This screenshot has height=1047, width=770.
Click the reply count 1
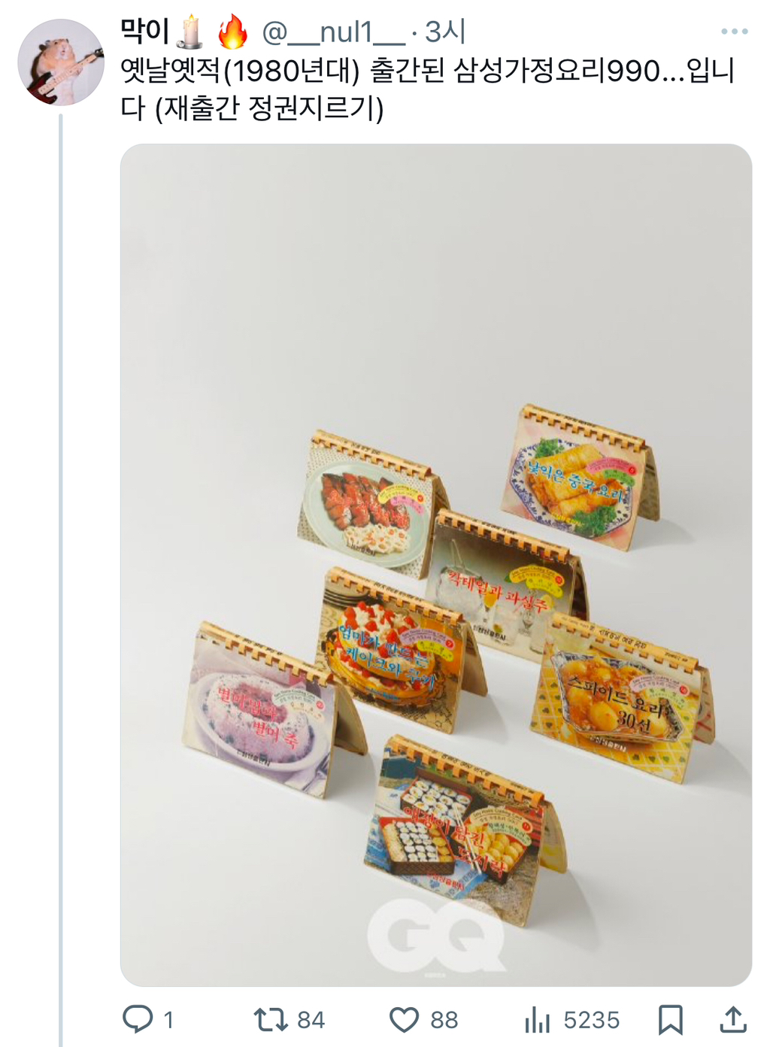click(168, 1020)
